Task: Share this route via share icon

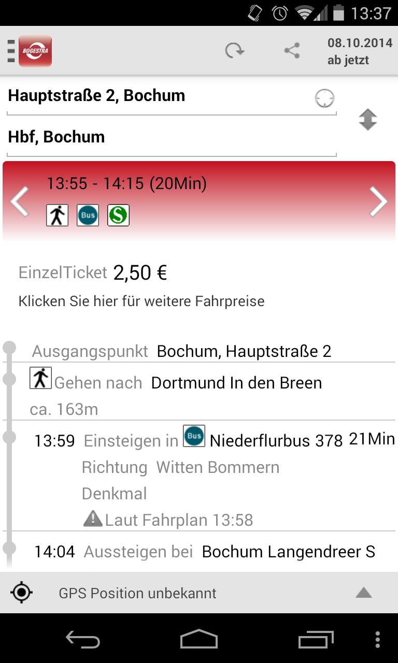Action: (x=292, y=51)
